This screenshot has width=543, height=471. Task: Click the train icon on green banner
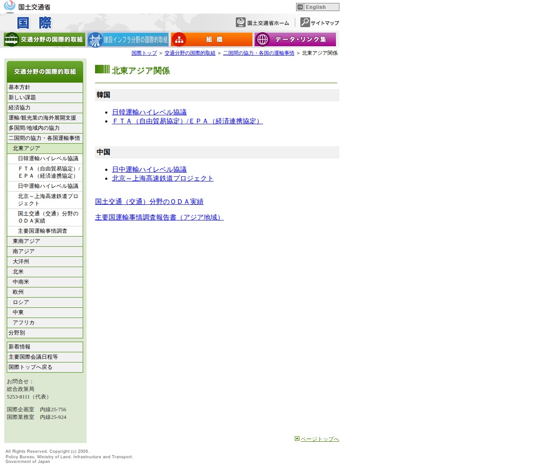tap(11, 39)
